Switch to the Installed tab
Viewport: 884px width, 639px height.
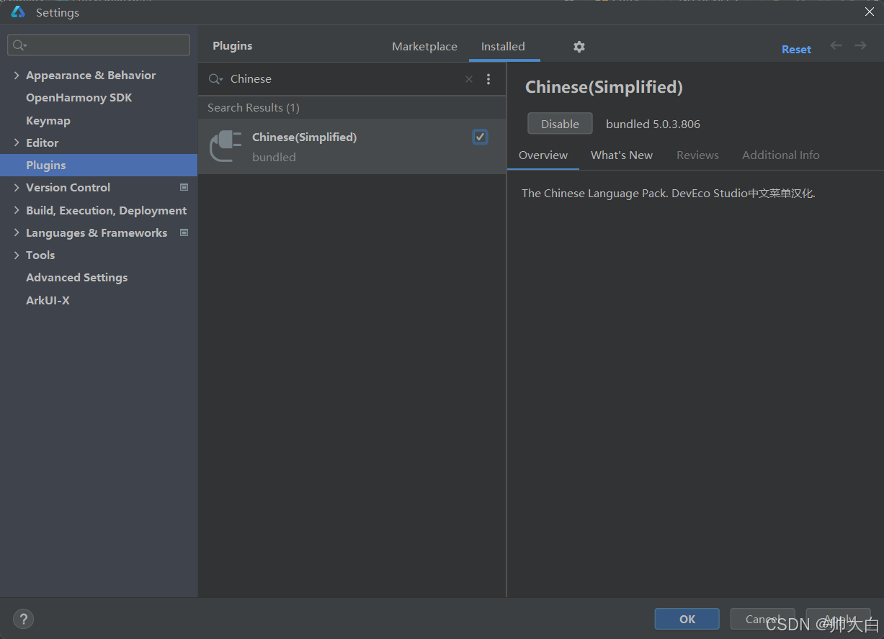pyautogui.click(x=503, y=46)
